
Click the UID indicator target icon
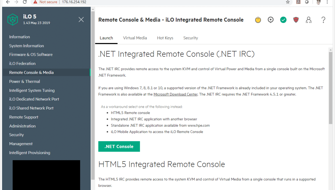[271, 20]
